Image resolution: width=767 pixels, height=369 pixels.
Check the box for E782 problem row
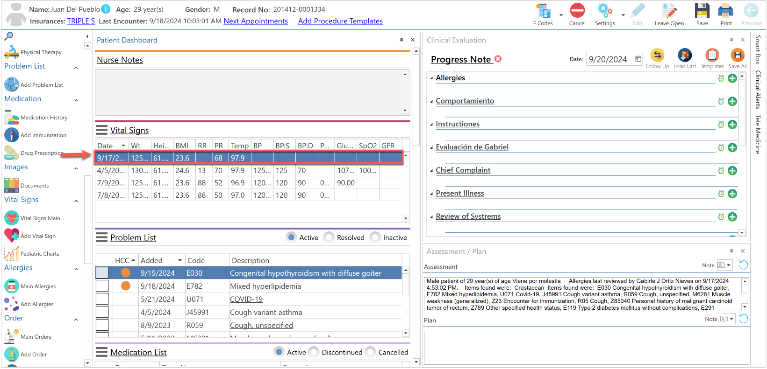(102, 286)
